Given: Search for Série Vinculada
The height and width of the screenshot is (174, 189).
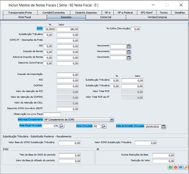Looking at the screenshot, I should pos(104,126).
